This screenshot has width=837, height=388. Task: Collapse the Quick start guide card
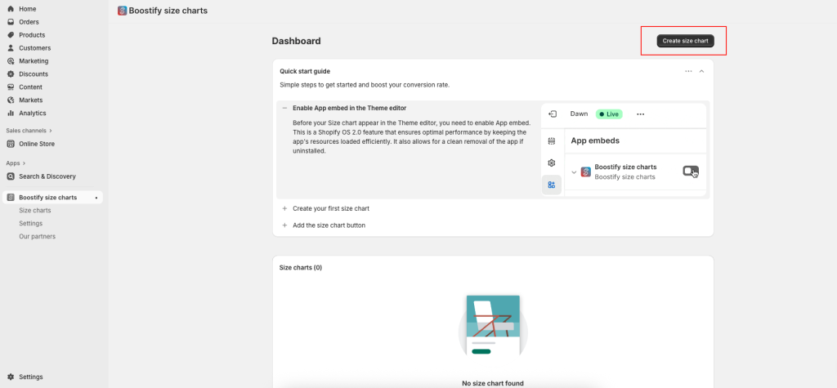point(701,71)
